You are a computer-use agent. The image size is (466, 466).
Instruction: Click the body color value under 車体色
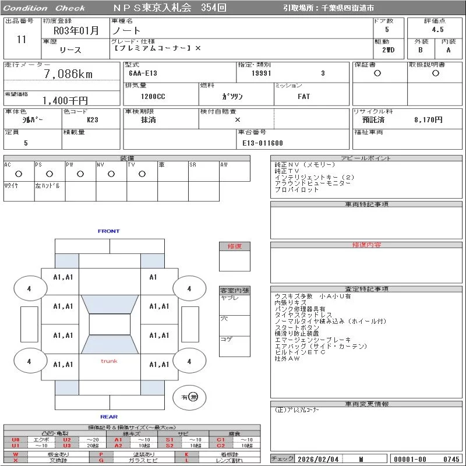tap(33, 120)
